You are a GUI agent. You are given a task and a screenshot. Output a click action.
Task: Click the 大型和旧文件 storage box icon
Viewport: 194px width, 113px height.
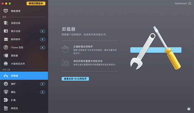6,63
